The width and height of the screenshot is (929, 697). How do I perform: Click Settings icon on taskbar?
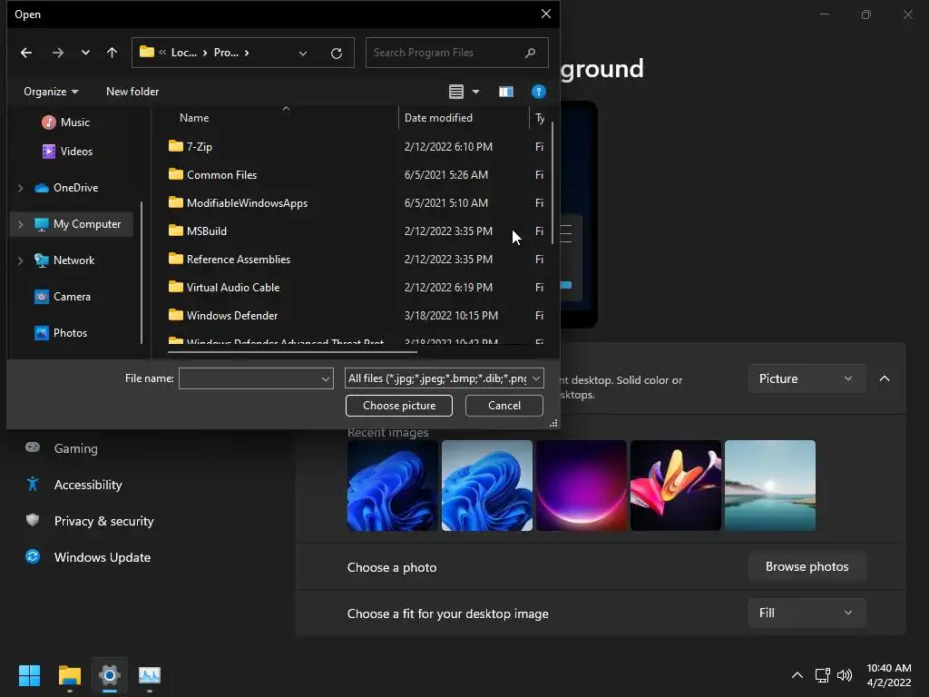coord(110,675)
